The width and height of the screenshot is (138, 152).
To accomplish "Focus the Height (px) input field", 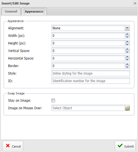I will tap(88, 43).
